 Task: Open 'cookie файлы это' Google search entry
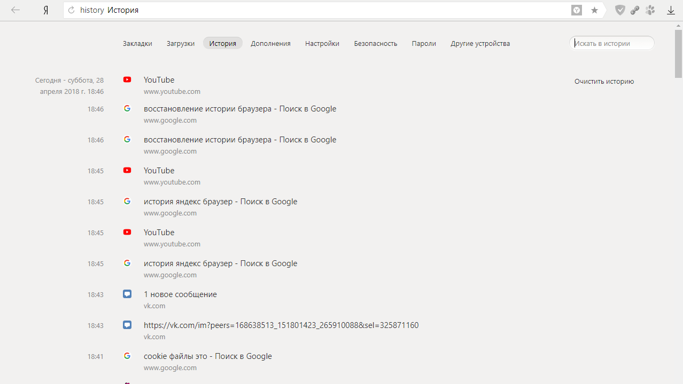(207, 356)
